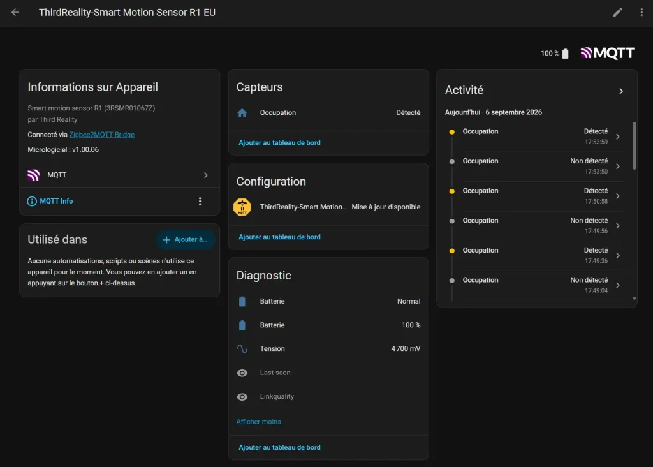Viewport: 653px width, 467px height.
Task: Open the full Activité log chevron
Action: [621, 91]
